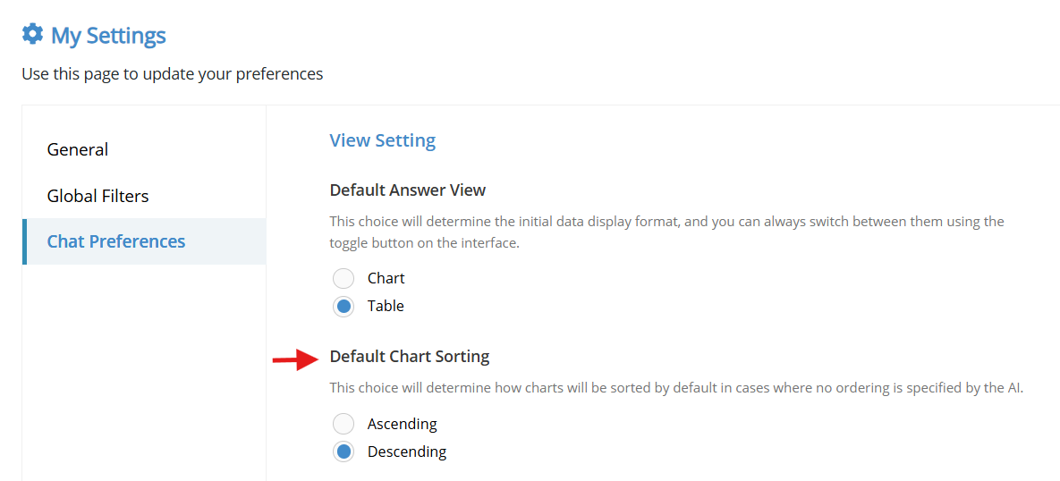Screen dimensions: 1060x481
Task: Select the Chart radio button
Action: click(343, 278)
